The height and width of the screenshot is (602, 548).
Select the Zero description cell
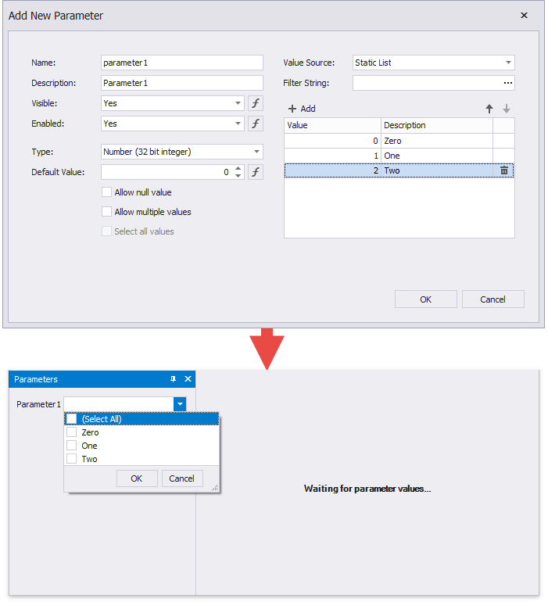(437, 141)
